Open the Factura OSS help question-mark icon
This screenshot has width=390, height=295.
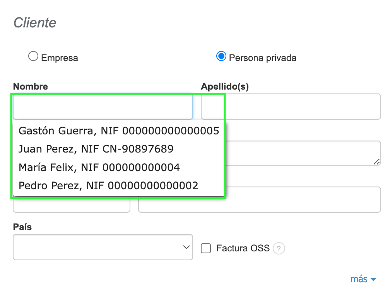[279, 248]
